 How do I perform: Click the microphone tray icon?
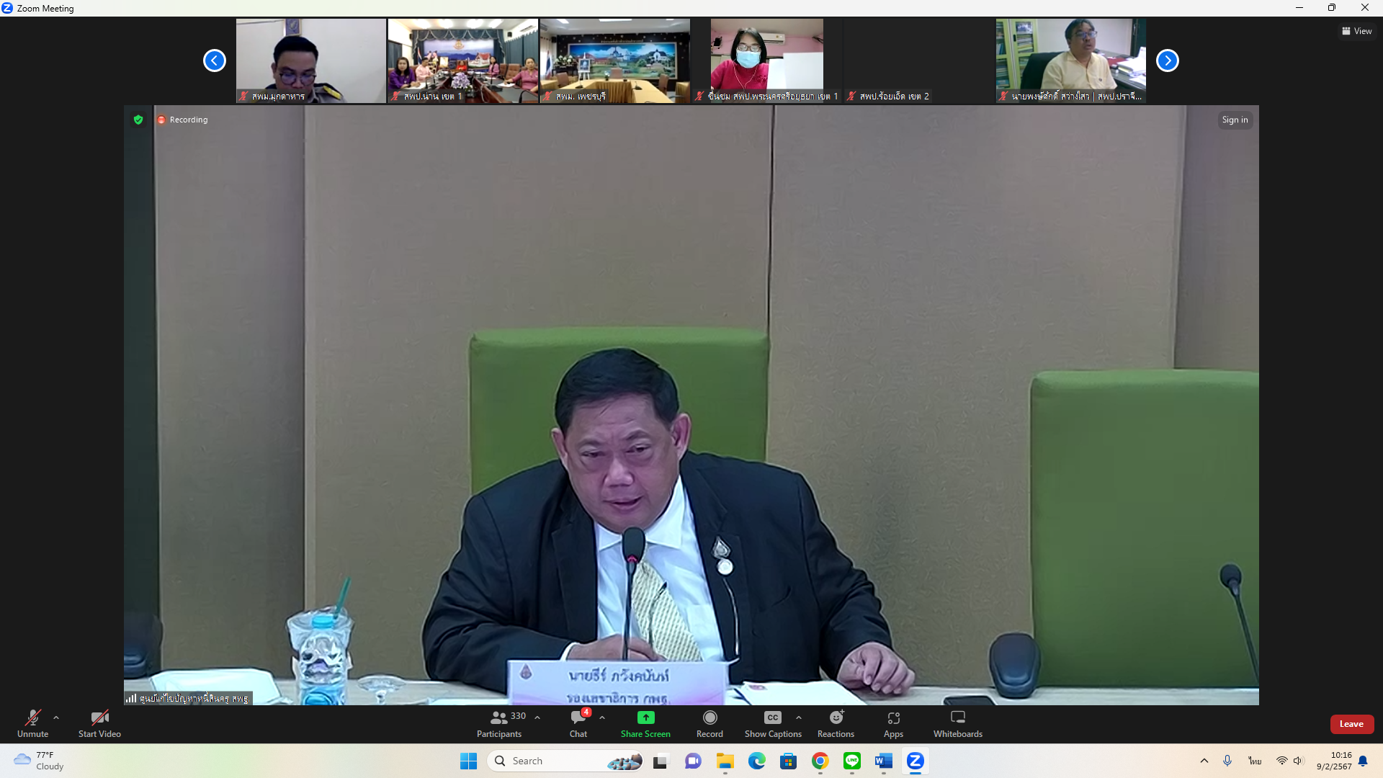point(1227,761)
